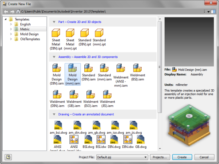Choose BSI.idw drawing template
219x164 pixels.
tap(101, 142)
